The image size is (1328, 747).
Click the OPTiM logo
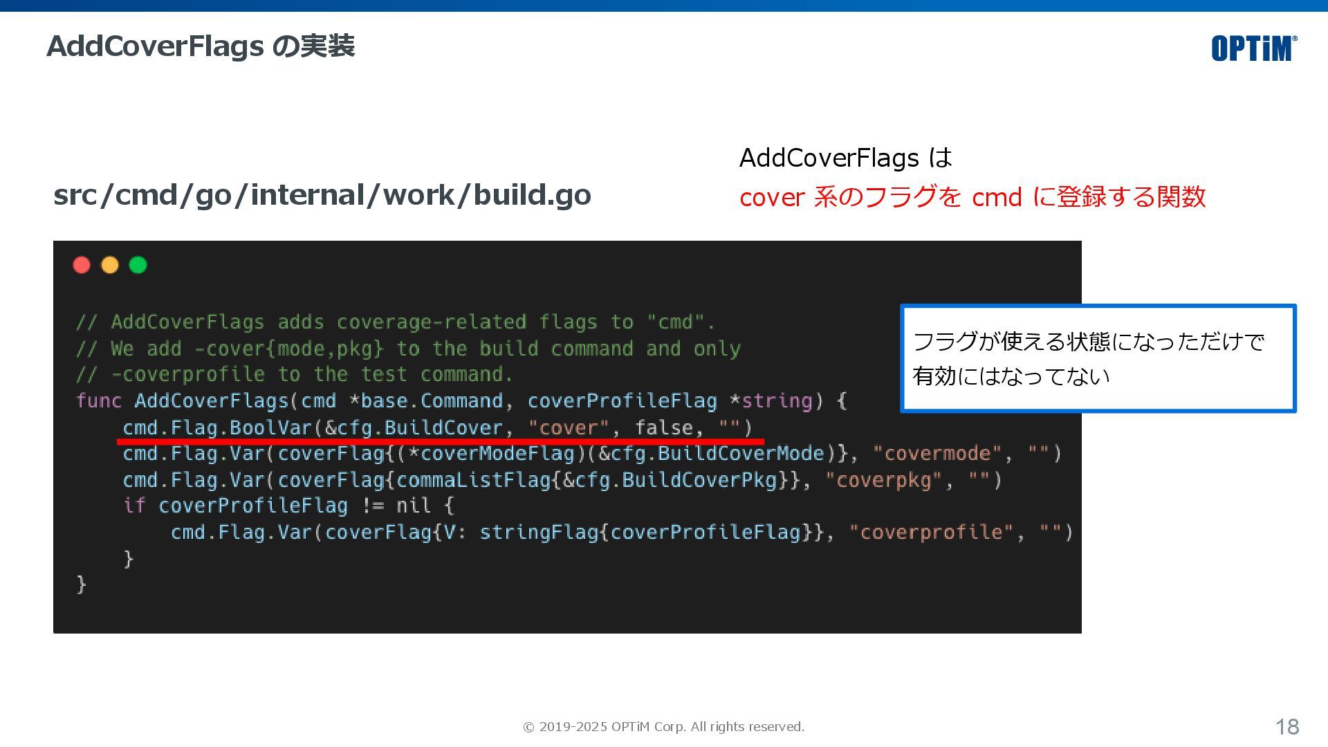1253,48
